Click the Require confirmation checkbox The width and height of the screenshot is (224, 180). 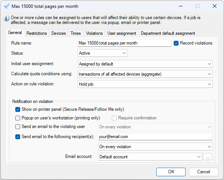click(114, 118)
